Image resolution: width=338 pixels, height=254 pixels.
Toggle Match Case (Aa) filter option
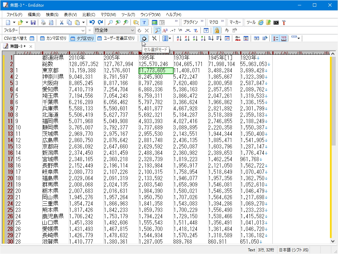point(165,31)
